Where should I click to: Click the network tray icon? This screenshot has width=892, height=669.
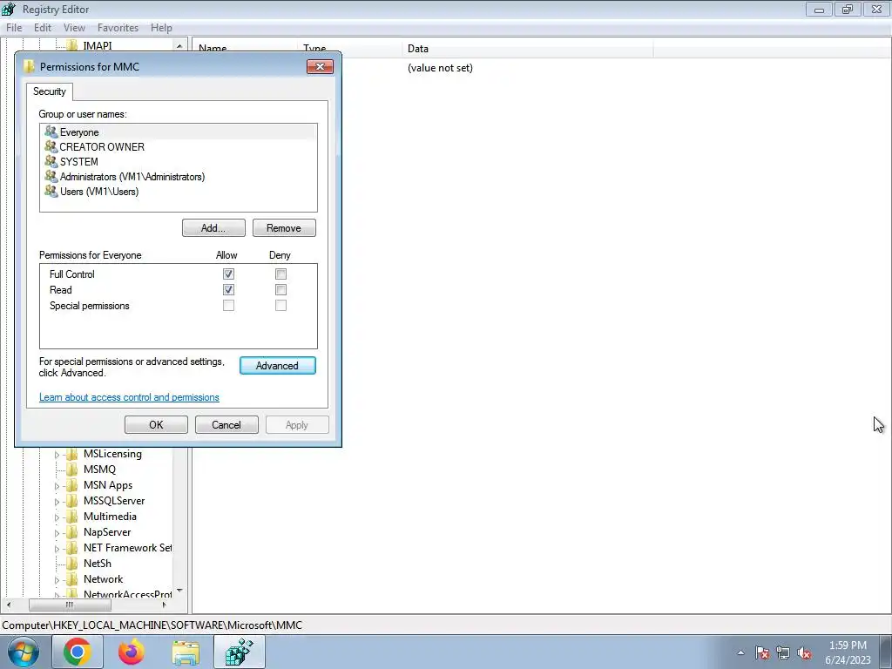783,652
